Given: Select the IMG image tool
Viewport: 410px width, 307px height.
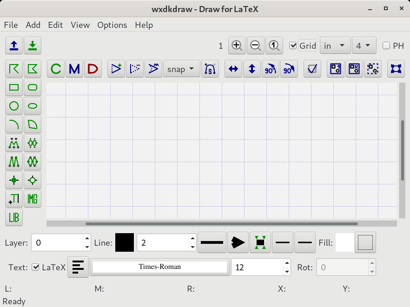Looking at the screenshot, I should pos(33,199).
